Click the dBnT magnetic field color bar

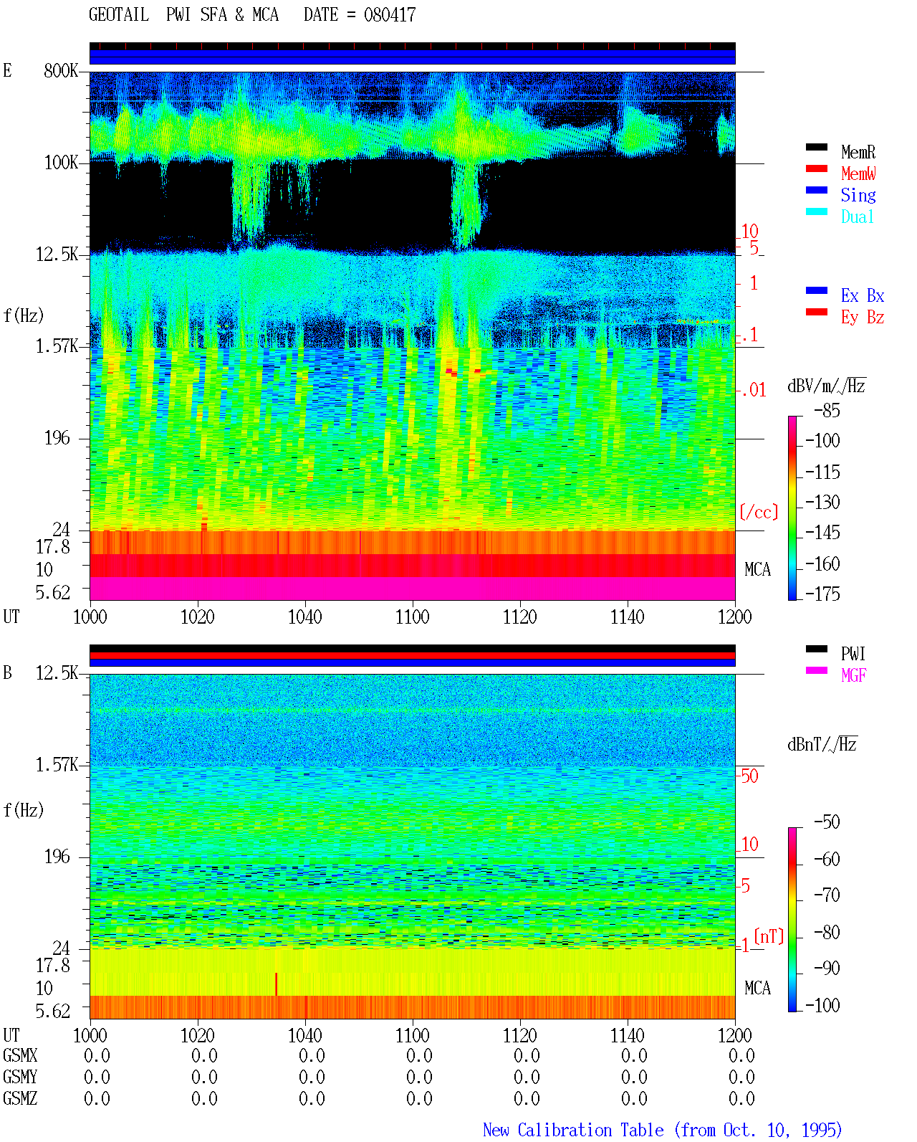pyautogui.click(x=792, y=920)
